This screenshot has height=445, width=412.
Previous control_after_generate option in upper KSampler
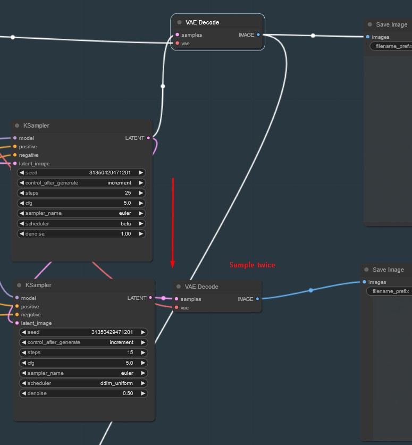pos(22,183)
